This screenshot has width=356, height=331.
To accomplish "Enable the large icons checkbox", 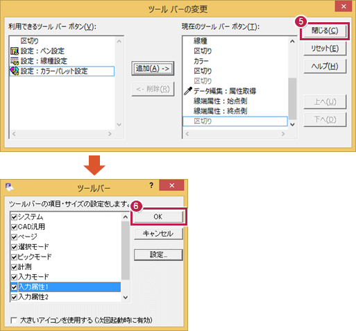I will [x=14, y=321].
